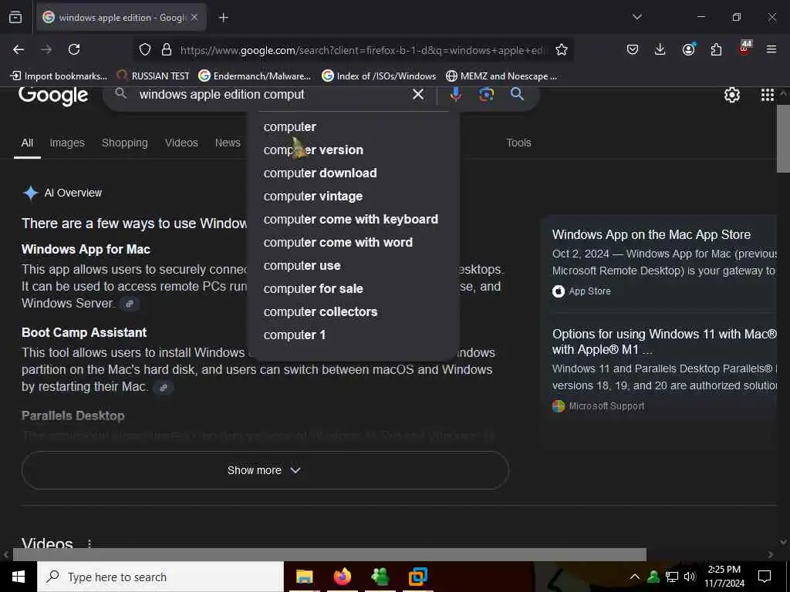Submit search with the magnifier icon

click(517, 94)
